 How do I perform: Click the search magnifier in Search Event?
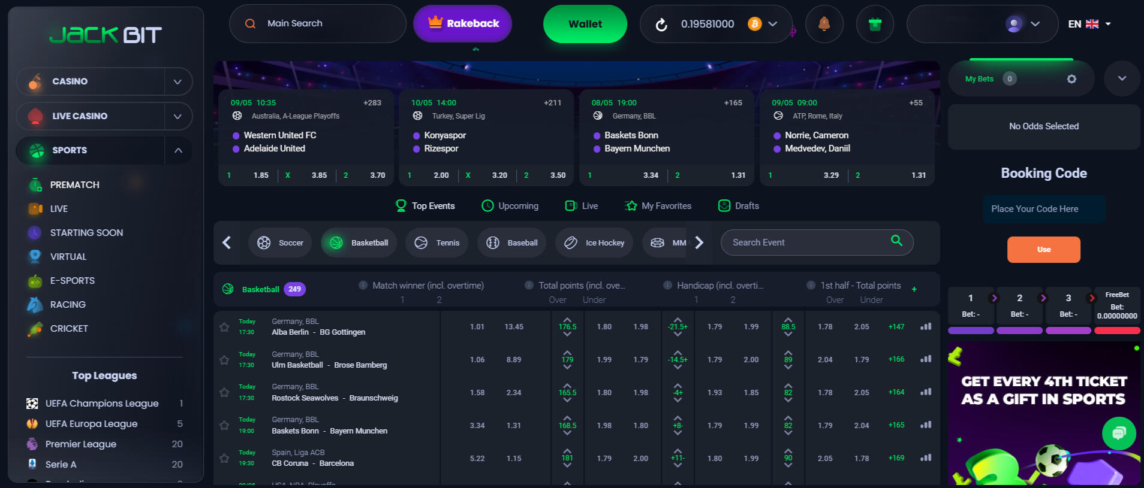click(896, 241)
